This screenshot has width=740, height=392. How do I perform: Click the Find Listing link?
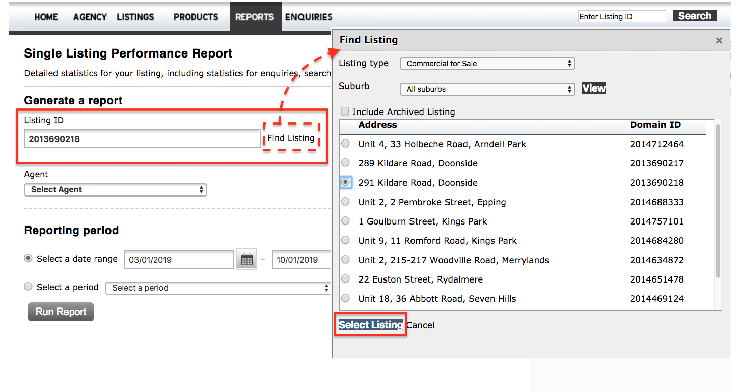point(291,137)
